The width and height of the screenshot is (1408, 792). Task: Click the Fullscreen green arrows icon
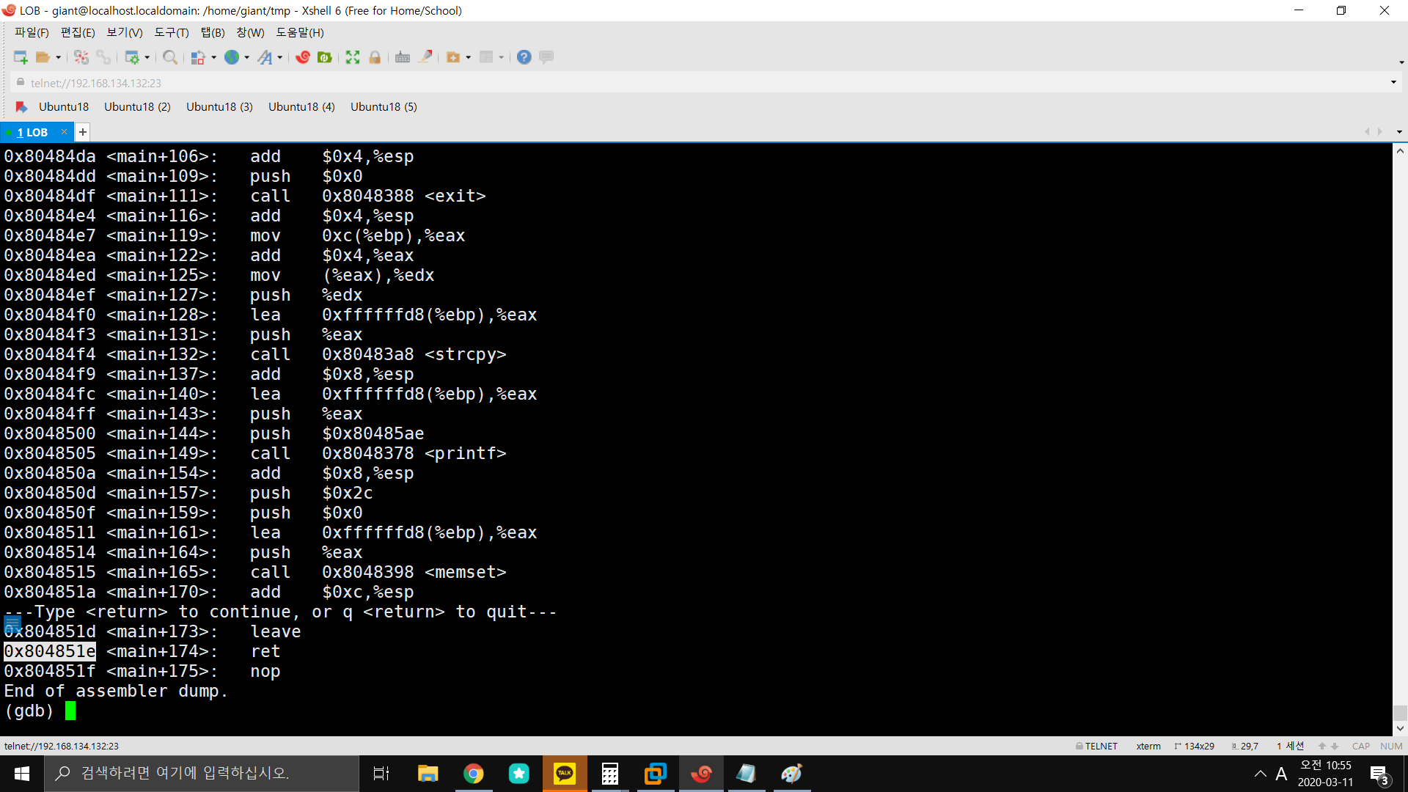point(353,57)
